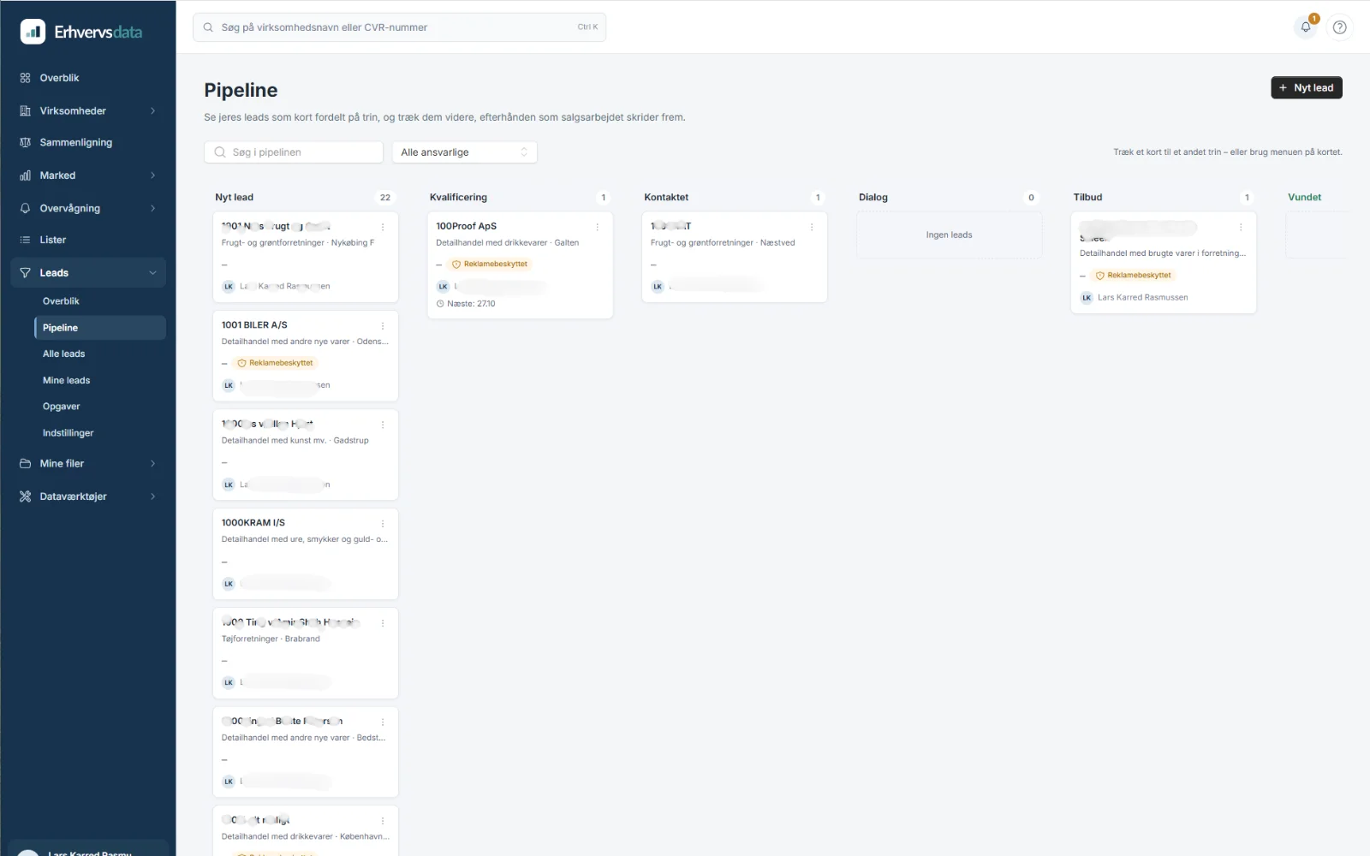Open card menu for 1001 BILER A/S

(383, 326)
